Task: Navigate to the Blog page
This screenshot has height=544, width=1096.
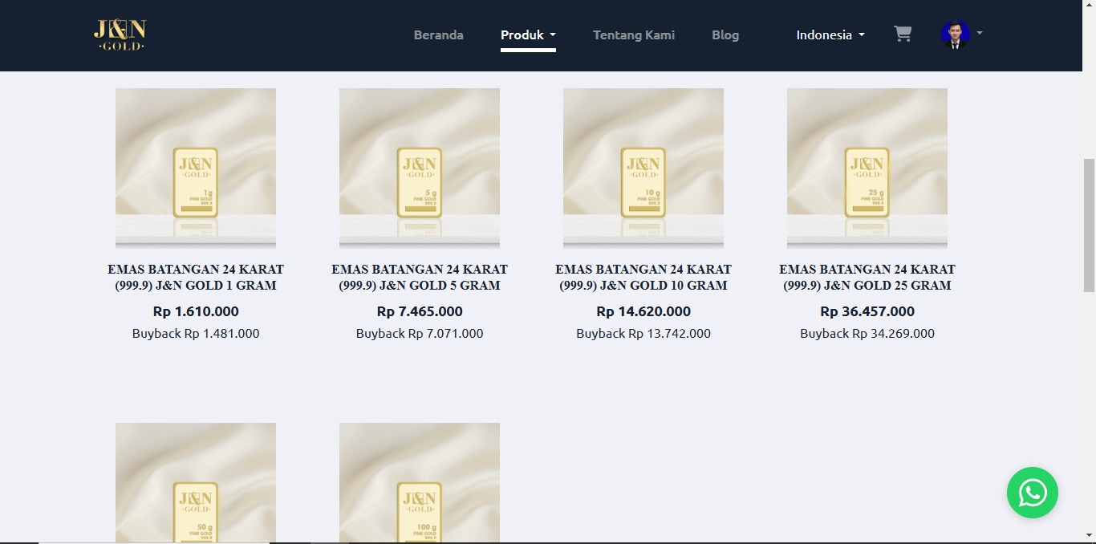Action: (725, 35)
